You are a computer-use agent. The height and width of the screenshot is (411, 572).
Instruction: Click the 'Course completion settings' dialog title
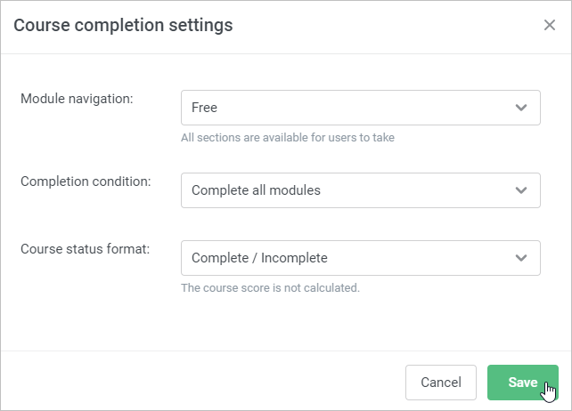[123, 26]
